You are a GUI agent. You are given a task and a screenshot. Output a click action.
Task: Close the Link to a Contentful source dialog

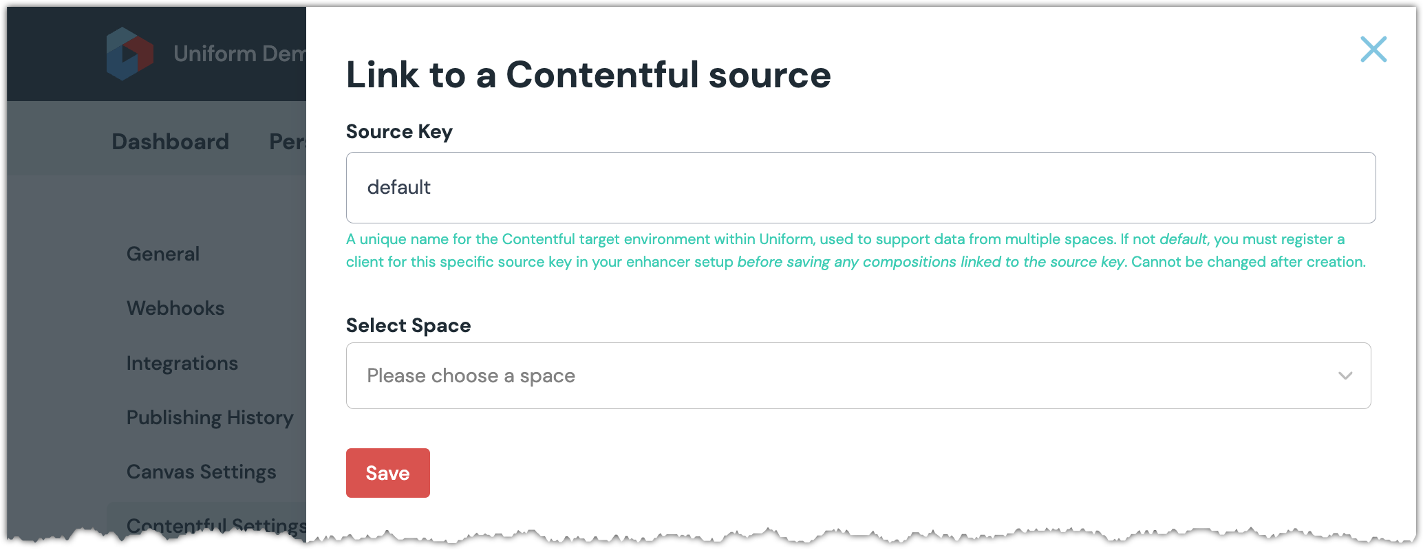click(1373, 49)
